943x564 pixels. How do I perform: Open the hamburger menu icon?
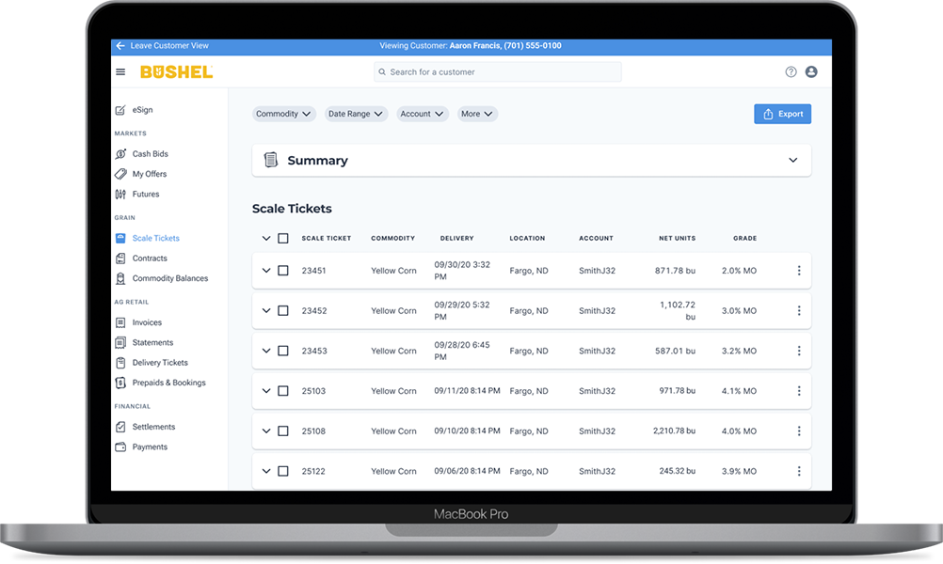click(x=120, y=72)
